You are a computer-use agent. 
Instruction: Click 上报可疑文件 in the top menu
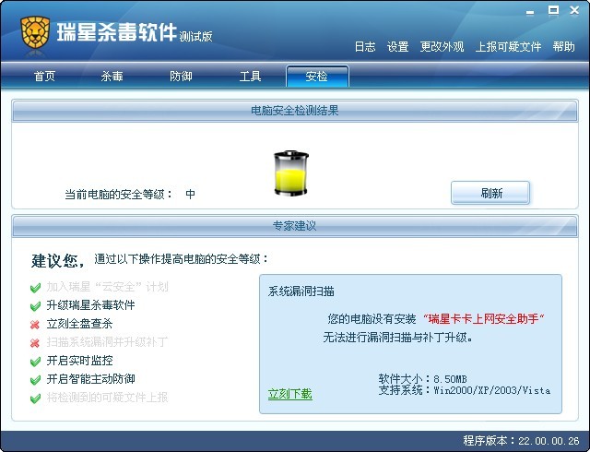click(508, 47)
